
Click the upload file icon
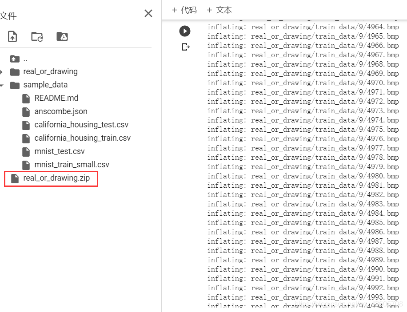pos(12,36)
